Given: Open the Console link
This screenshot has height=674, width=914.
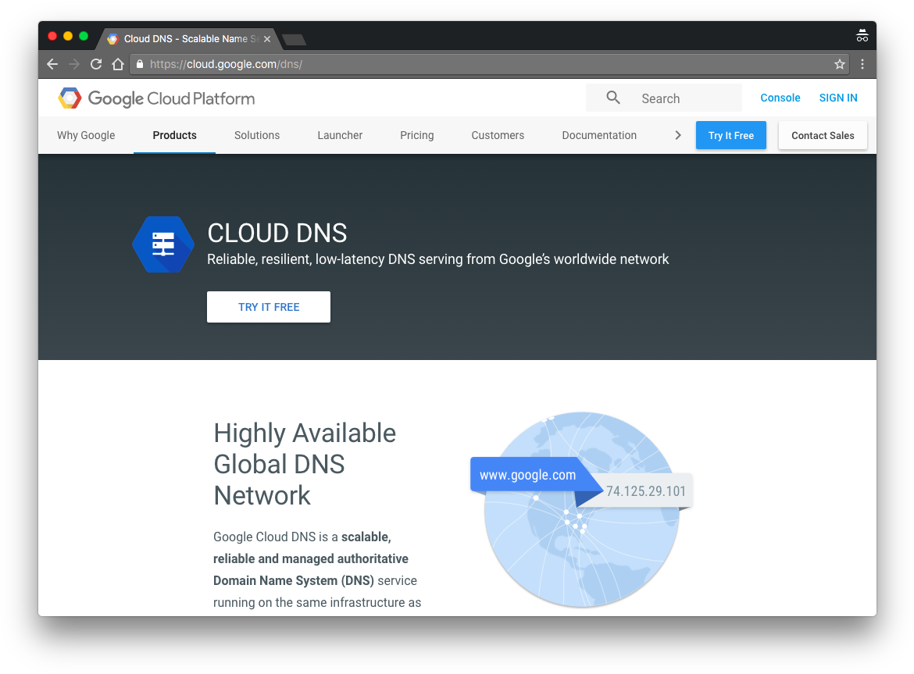Looking at the screenshot, I should point(780,98).
